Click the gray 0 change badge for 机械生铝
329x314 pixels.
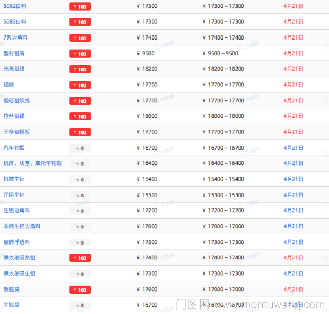(x=80, y=179)
